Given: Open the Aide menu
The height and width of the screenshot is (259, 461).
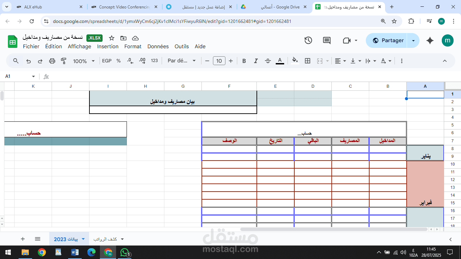Looking at the screenshot, I should pyautogui.click(x=200, y=47).
